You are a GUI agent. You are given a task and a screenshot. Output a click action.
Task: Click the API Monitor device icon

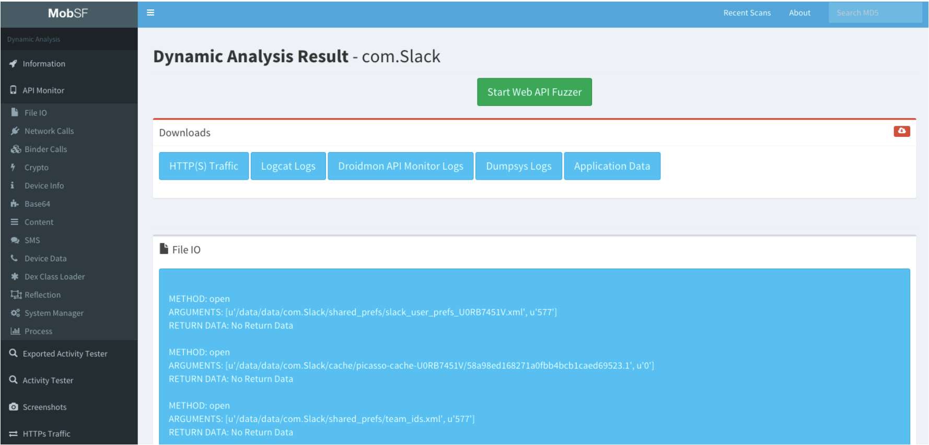(13, 90)
